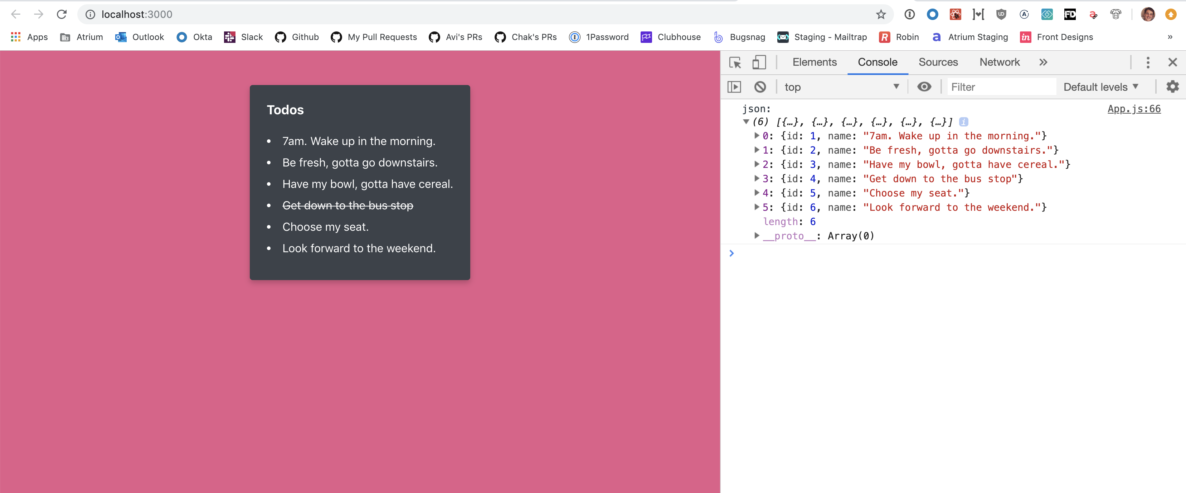Screen dimensions: 1186x493
Task: Open the Slack bookmark
Action: click(x=244, y=37)
